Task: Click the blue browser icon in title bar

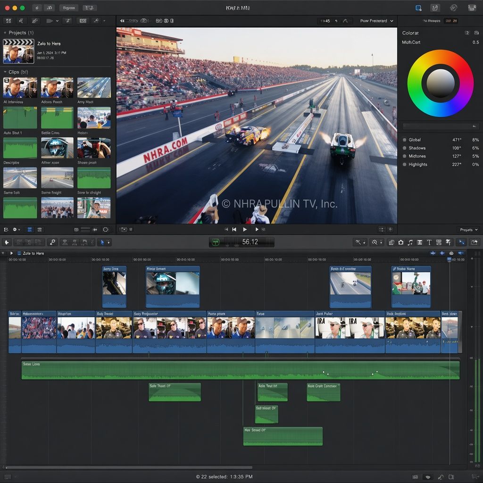Action: click(x=418, y=8)
